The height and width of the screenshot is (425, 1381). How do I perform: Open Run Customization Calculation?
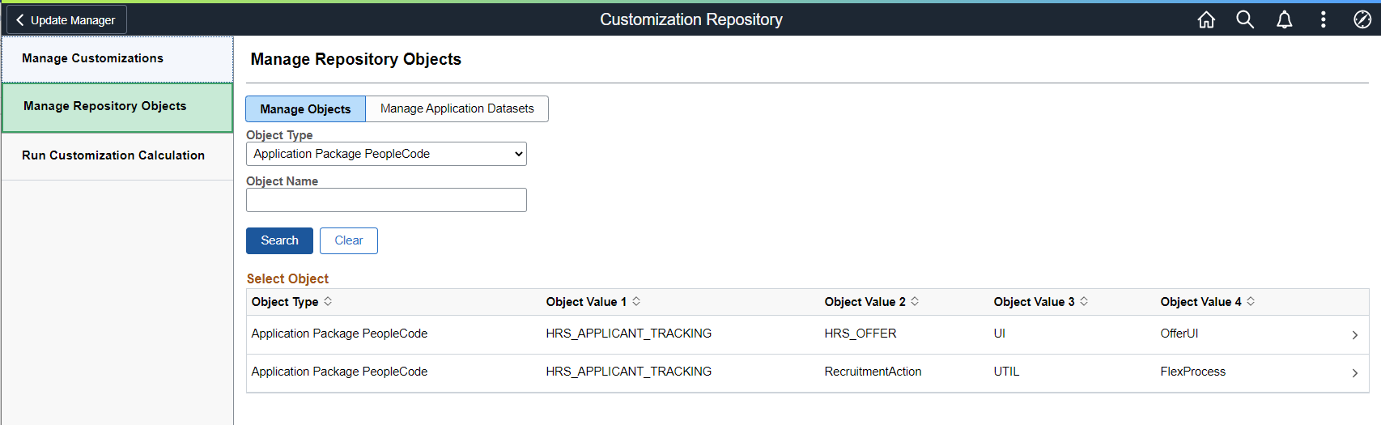pos(117,155)
